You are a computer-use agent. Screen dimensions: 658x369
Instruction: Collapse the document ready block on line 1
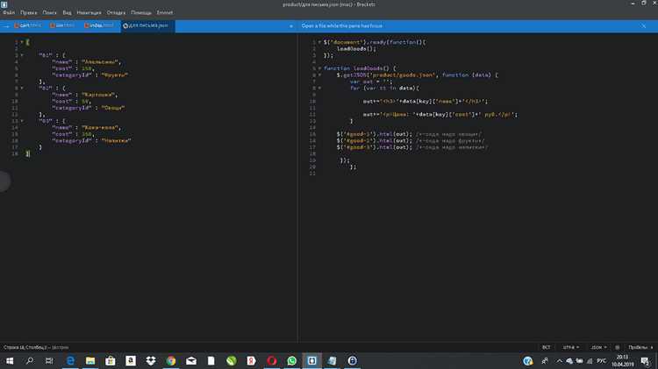319,42
